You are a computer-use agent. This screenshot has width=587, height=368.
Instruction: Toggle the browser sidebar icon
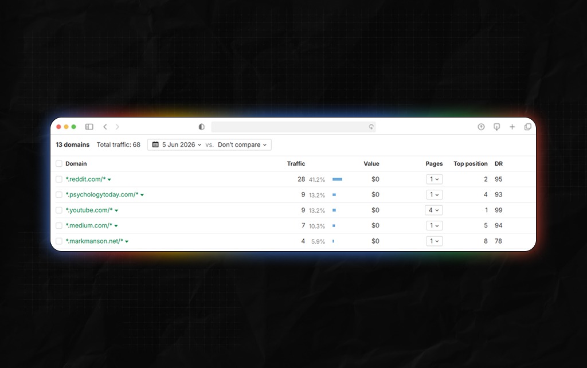click(89, 127)
